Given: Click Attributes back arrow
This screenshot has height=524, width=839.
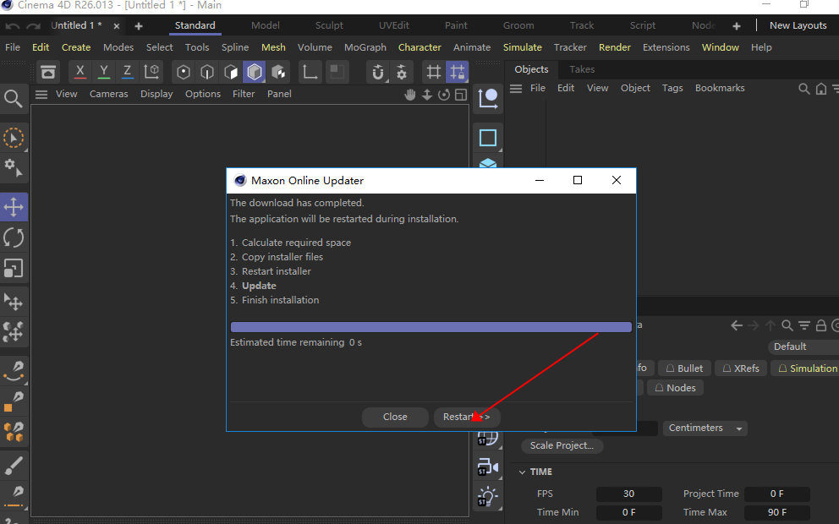Looking at the screenshot, I should (x=737, y=325).
